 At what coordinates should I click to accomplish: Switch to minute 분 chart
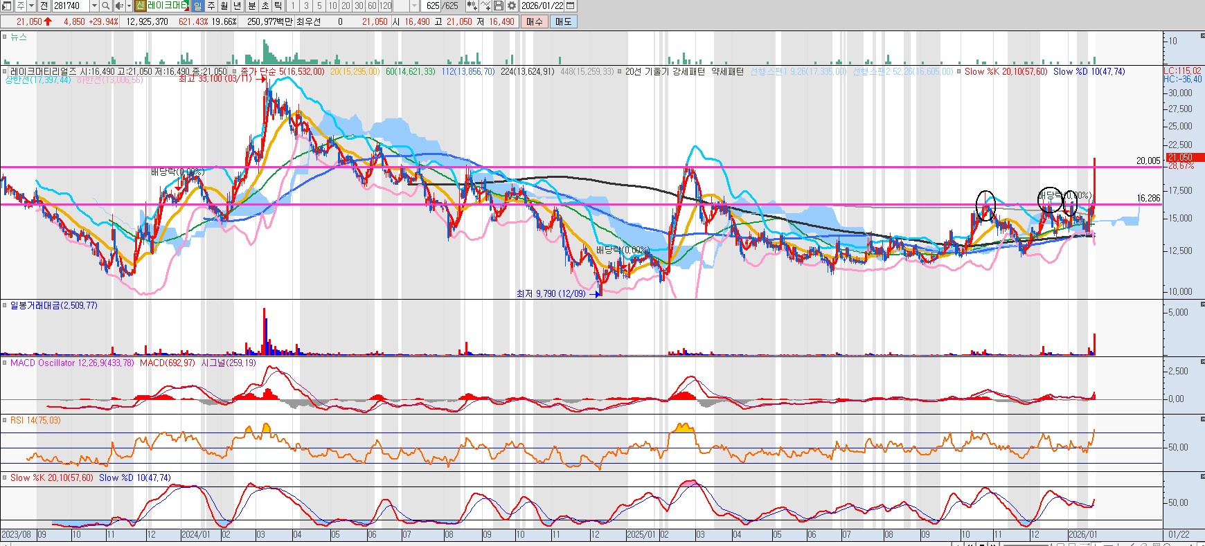pos(252,6)
